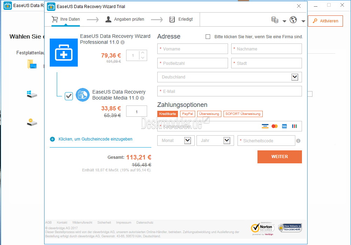The image size is (351, 245).
Task: Select the Windows drive icon in background window
Action: point(32,94)
